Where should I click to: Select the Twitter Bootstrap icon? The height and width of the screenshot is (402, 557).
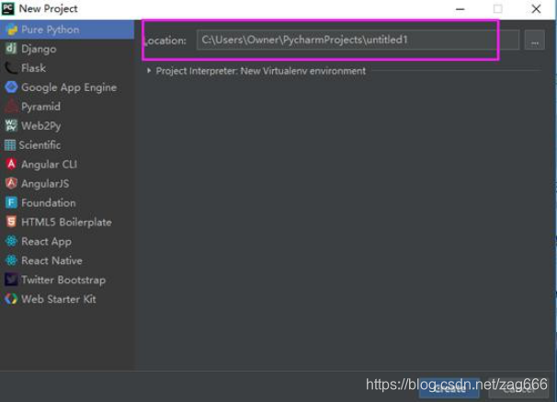pos(11,280)
